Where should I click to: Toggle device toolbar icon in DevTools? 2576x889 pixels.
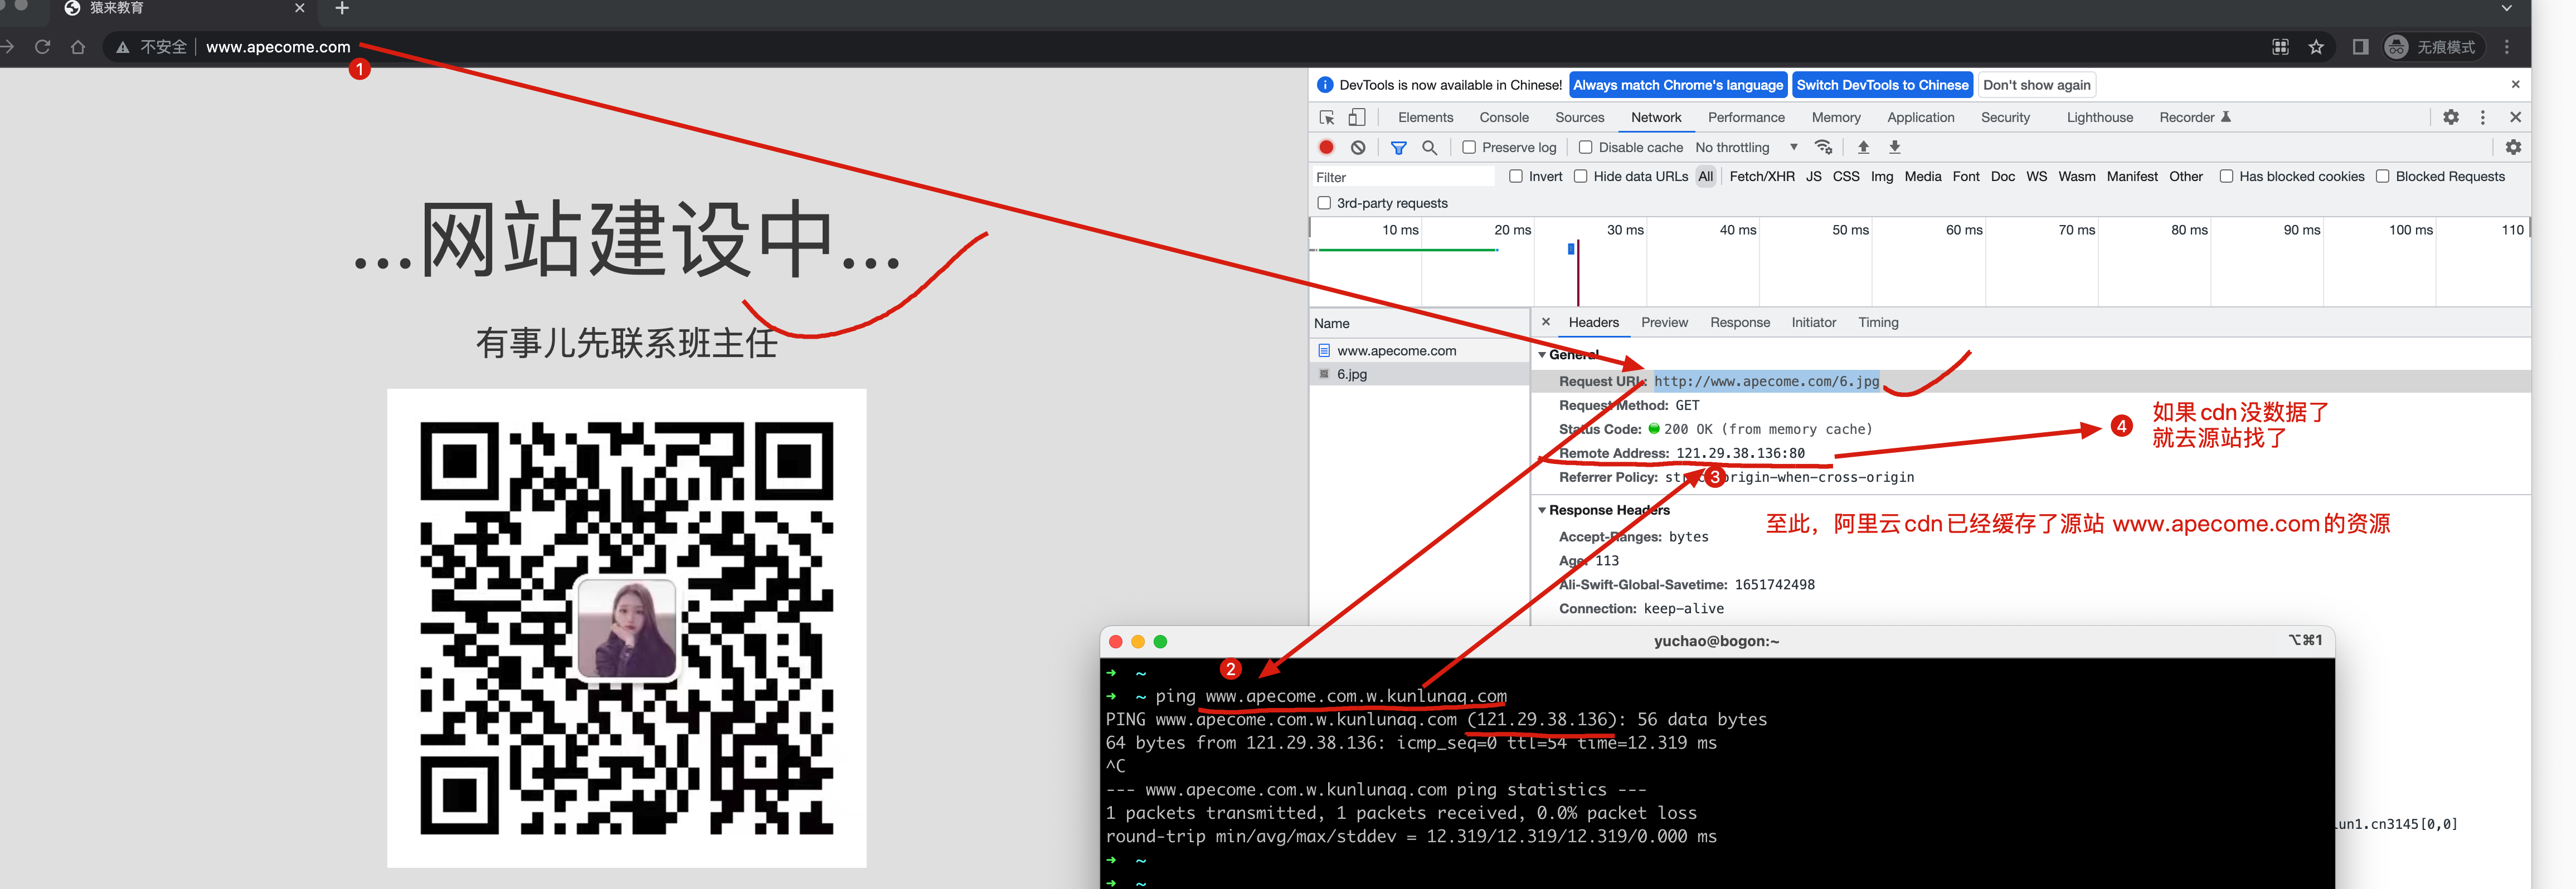coord(1356,117)
